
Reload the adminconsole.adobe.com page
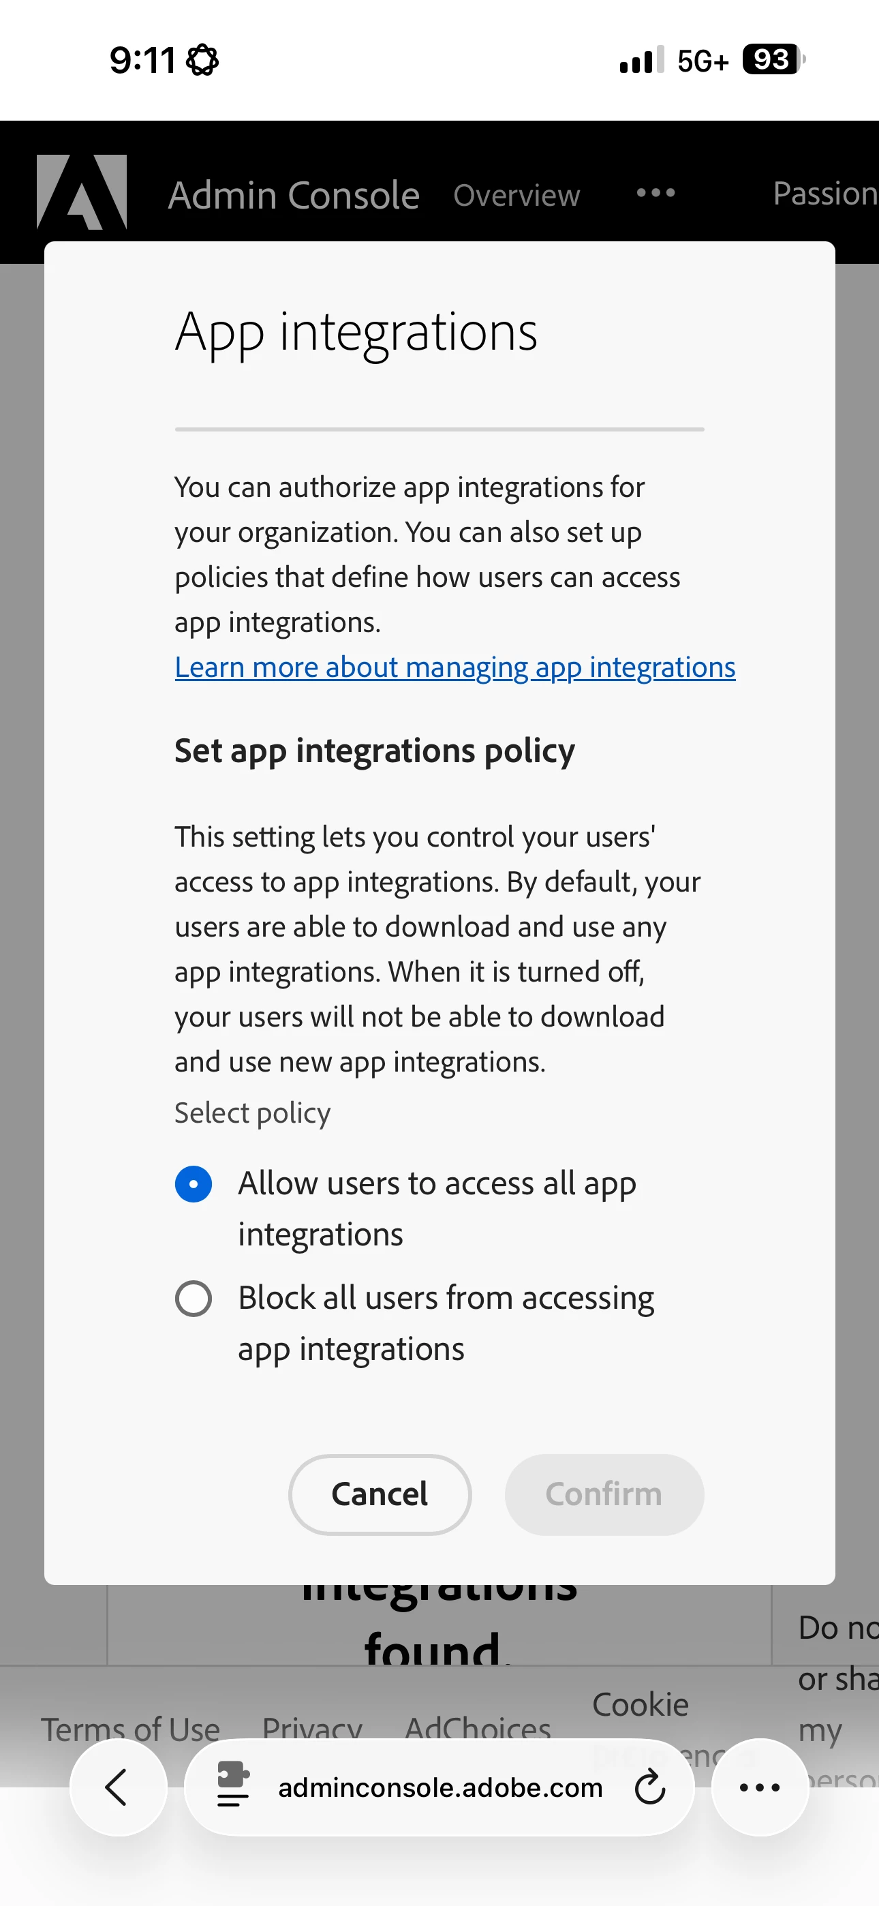coord(649,1787)
